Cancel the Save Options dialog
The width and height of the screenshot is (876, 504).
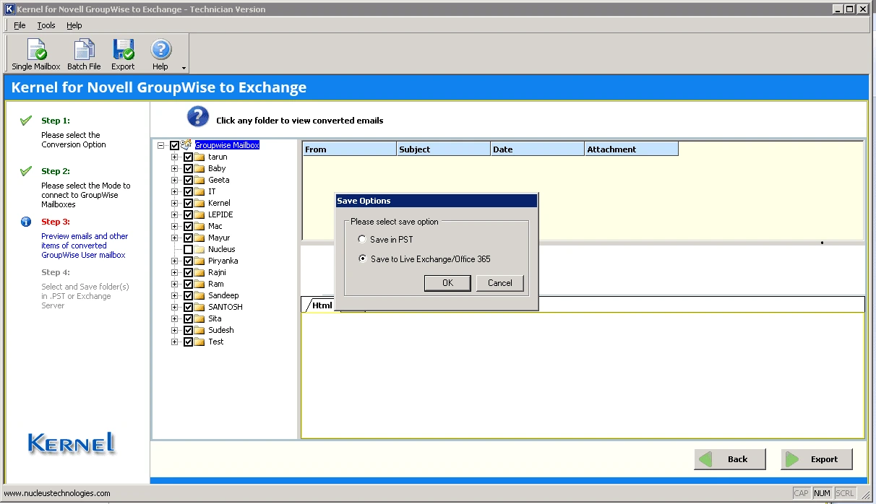pos(499,283)
